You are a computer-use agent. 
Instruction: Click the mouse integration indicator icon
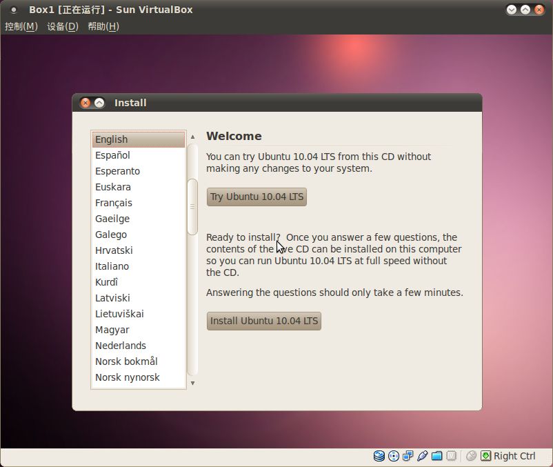tap(471, 456)
